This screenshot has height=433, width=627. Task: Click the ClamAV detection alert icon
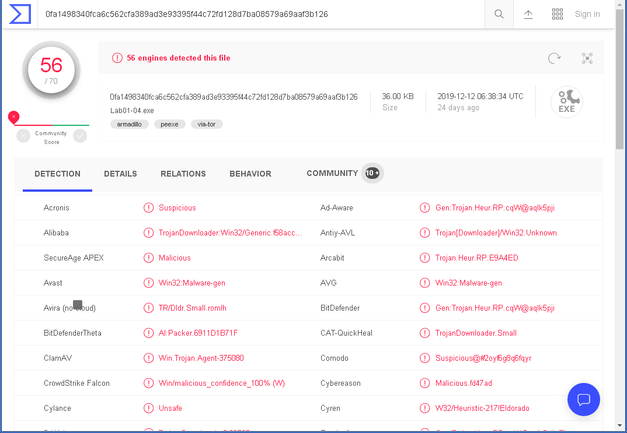[x=148, y=358]
